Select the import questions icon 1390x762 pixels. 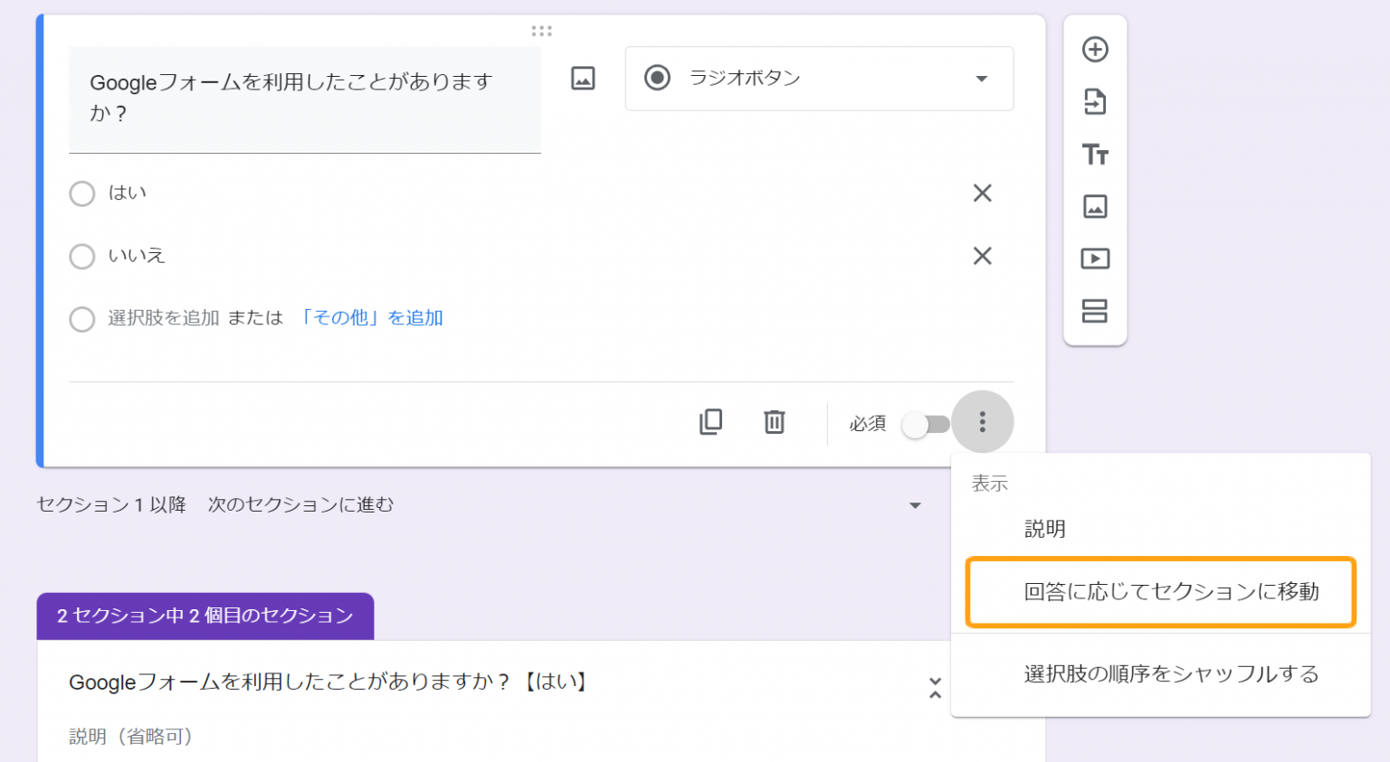[x=1096, y=102]
